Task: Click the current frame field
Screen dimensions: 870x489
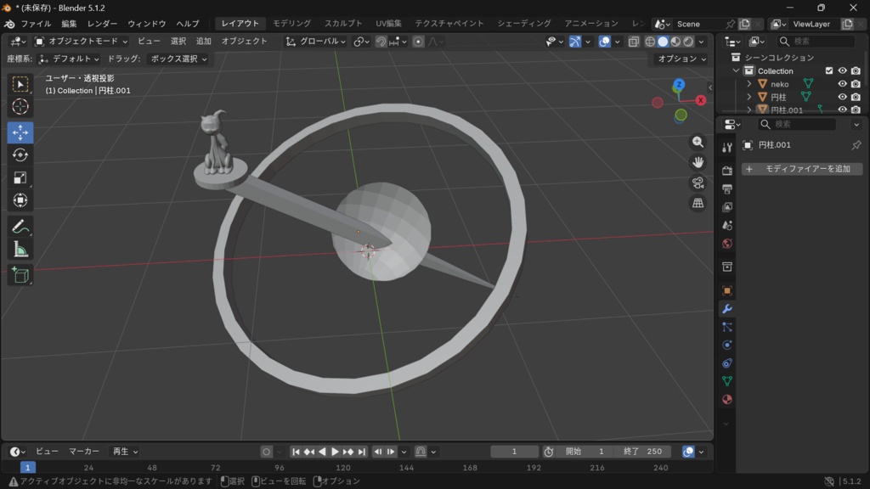Action: (514, 452)
